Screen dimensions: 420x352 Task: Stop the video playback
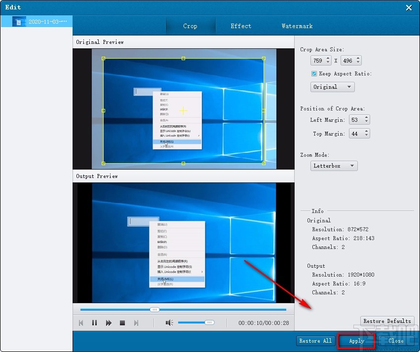122,323
